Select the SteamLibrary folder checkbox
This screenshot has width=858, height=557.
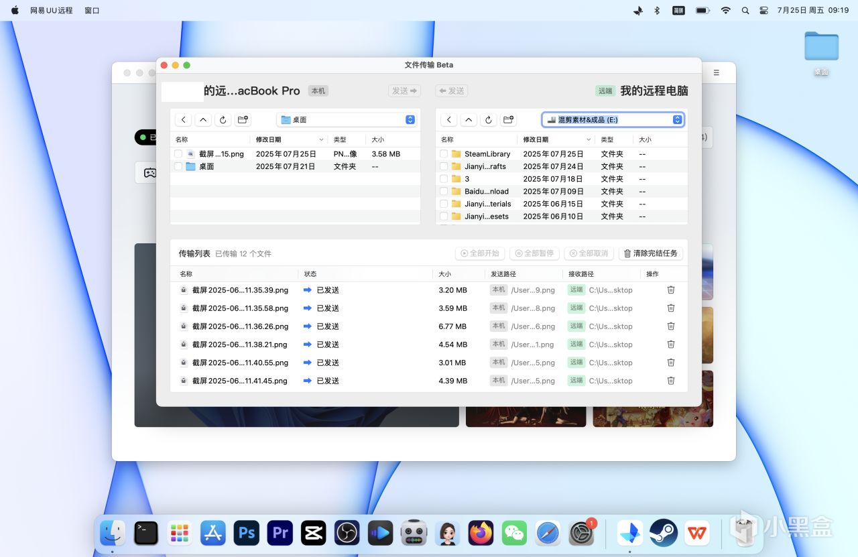click(444, 154)
